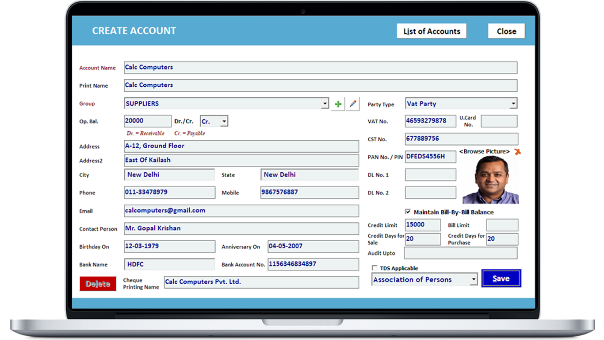Click the pencil edit group icon
The width and height of the screenshot is (604, 340).
coord(352,104)
